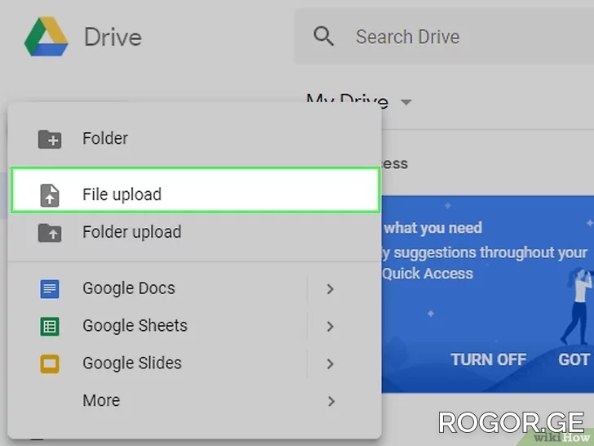Focus the Search Drive input field
594x446 pixels.
444,37
